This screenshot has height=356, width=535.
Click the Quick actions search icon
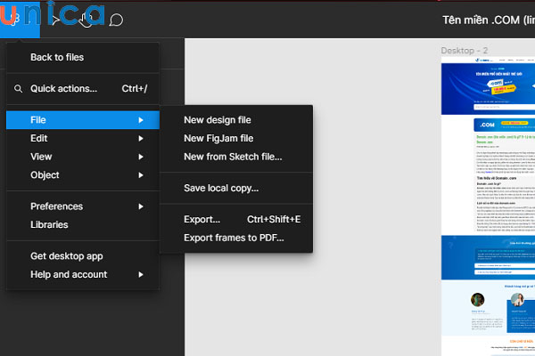18,89
